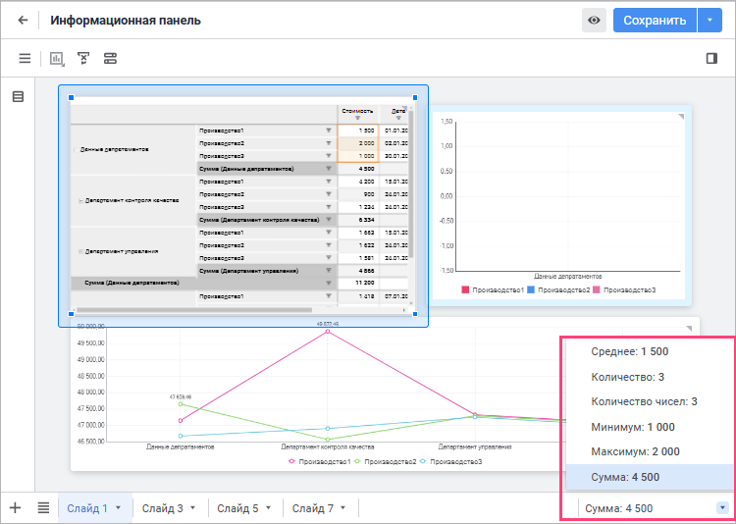Click the red Производство1 legend swatch in bar chart
736x524 pixels.
pos(465,290)
